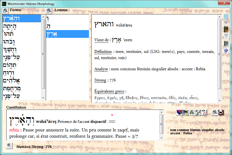Click the Forme list scroll up arrow

[43, 17]
